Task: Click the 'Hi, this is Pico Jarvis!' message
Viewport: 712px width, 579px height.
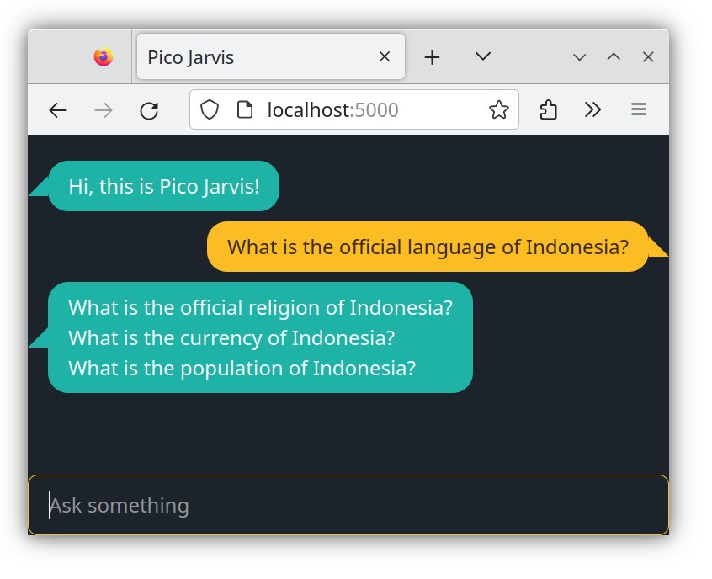Action: click(x=163, y=186)
